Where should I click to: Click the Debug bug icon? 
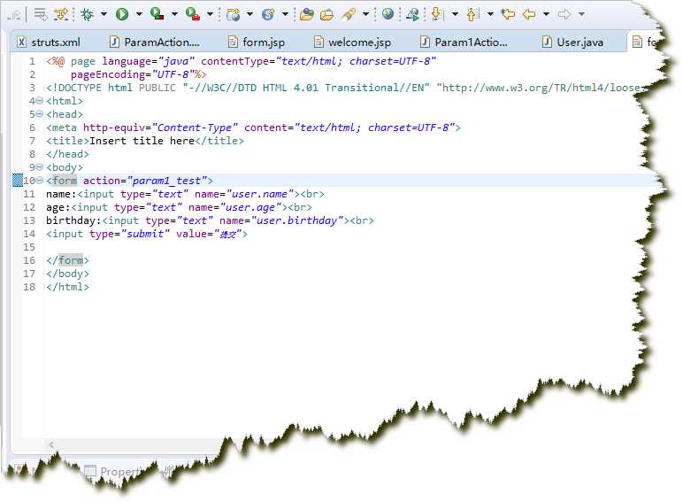click(87, 14)
